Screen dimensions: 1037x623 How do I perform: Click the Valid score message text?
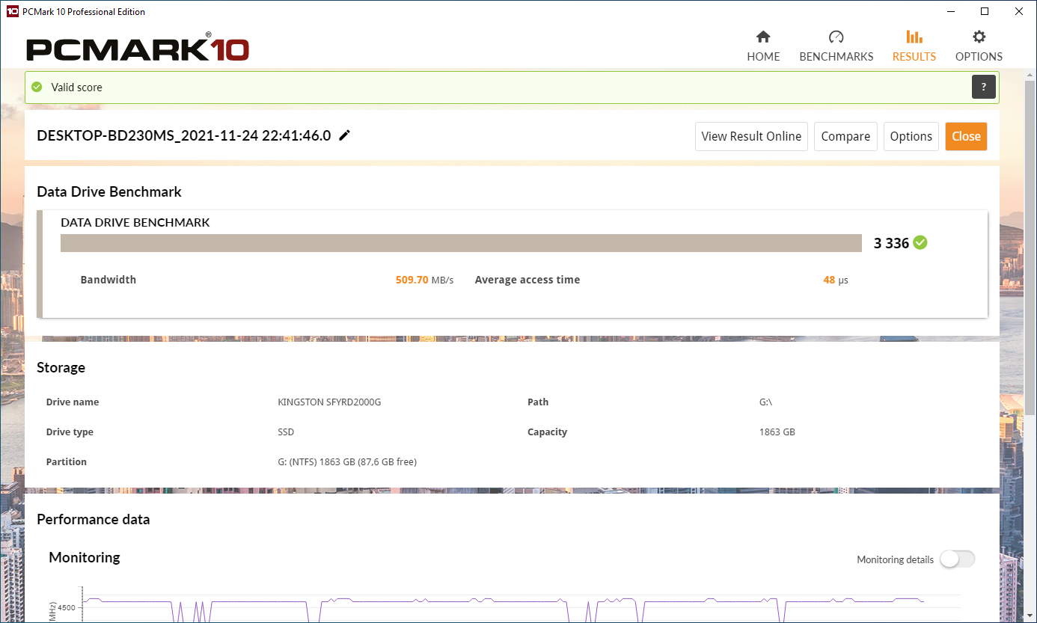(x=76, y=87)
